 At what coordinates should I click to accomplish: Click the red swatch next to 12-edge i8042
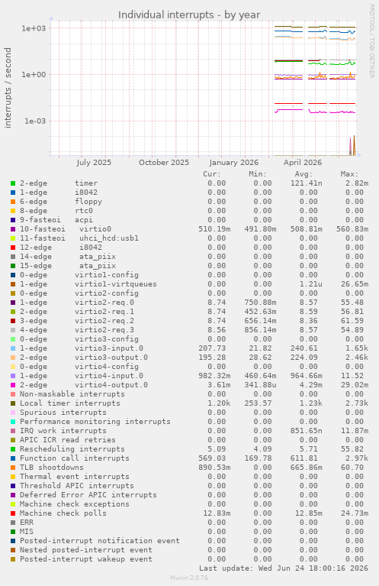pyautogui.click(x=13, y=248)
